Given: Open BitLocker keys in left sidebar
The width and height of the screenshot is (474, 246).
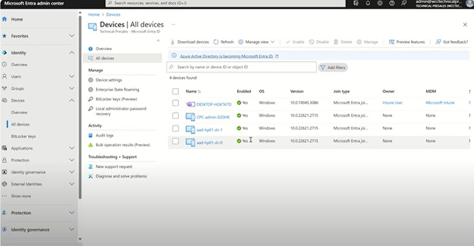Looking at the screenshot, I should (x=23, y=137).
